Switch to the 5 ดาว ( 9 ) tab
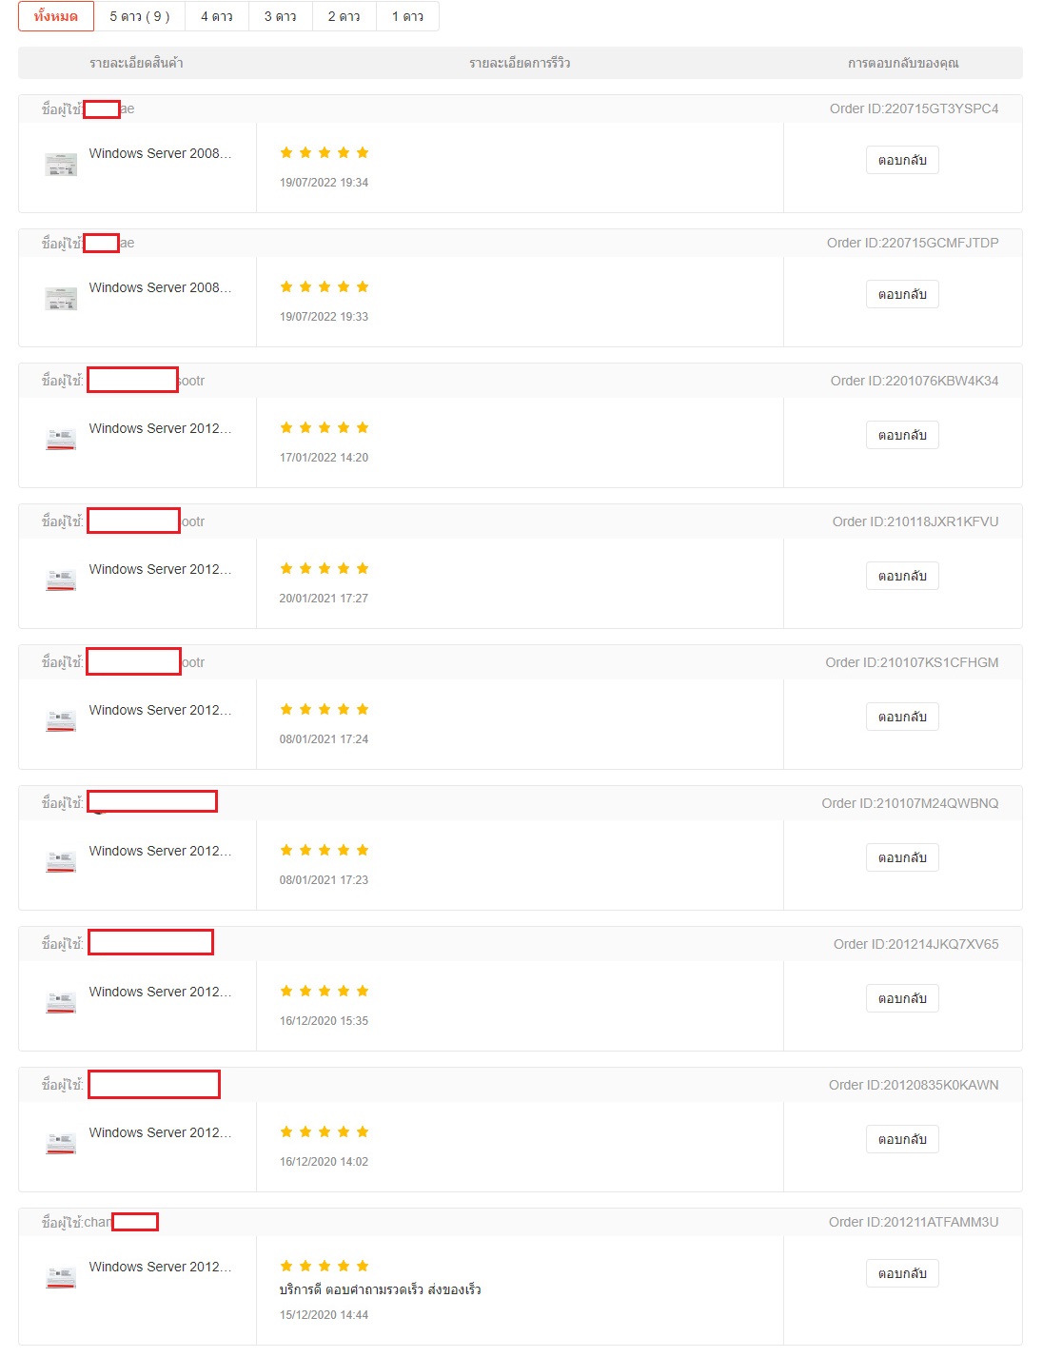 (x=140, y=16)
